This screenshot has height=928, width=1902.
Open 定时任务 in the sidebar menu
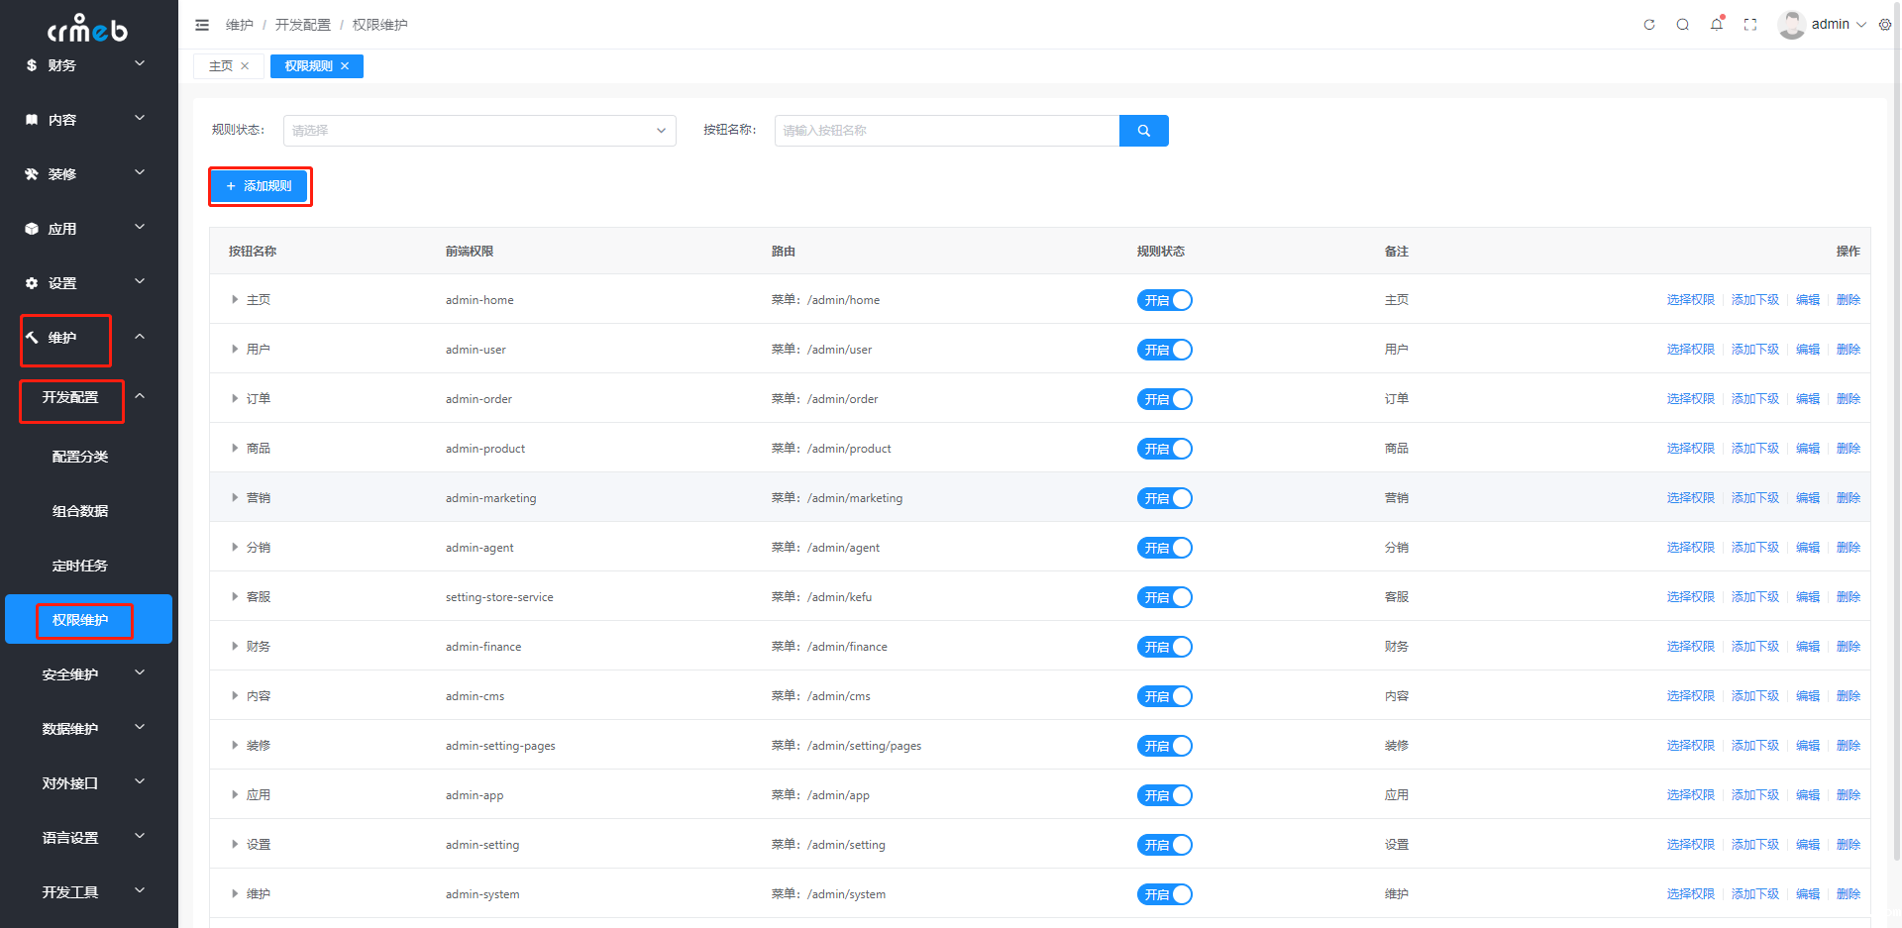point(80,566)
